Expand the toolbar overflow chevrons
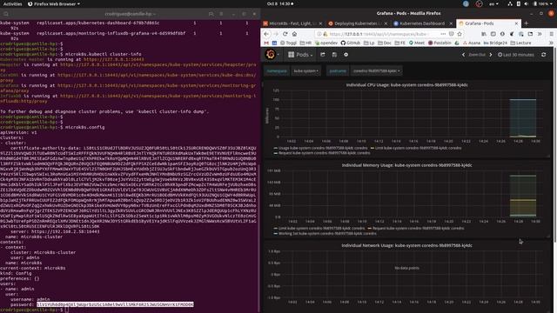Viewport: 557px width, 313px height. pos(540,34)
